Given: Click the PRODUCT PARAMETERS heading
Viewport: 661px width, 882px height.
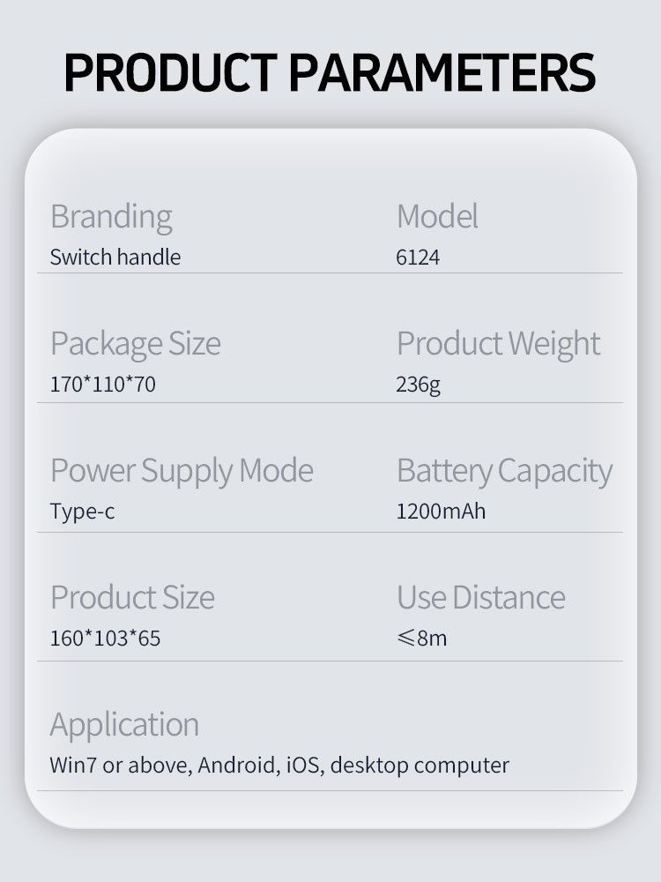Looking at the screenshot, I should [x=330, y=72].
